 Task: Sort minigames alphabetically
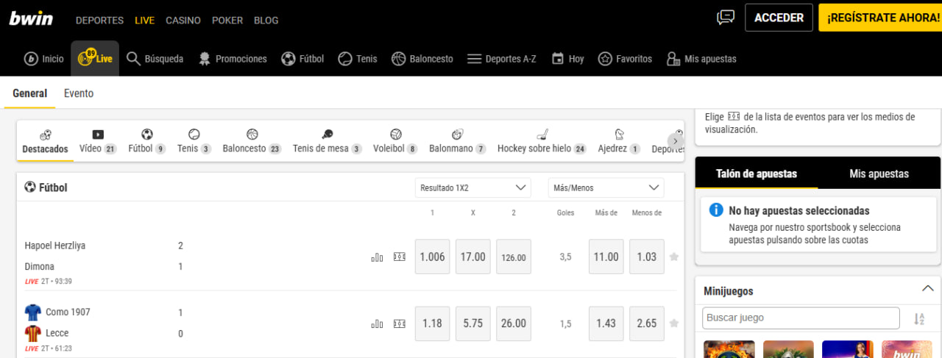(919, 319)
